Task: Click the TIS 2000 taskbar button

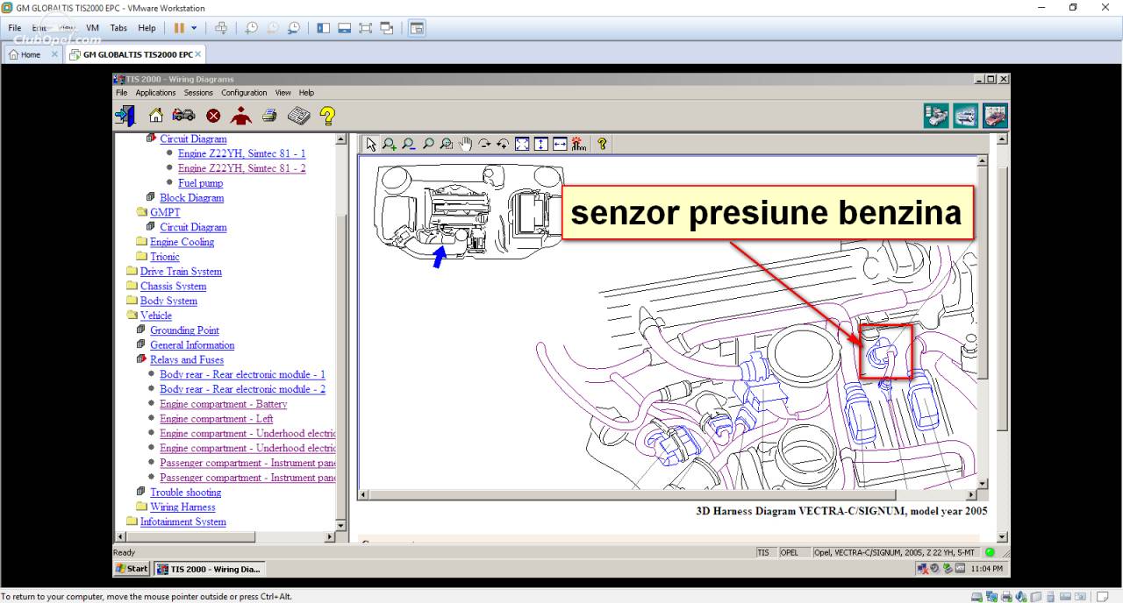Action: coord(209,569)
